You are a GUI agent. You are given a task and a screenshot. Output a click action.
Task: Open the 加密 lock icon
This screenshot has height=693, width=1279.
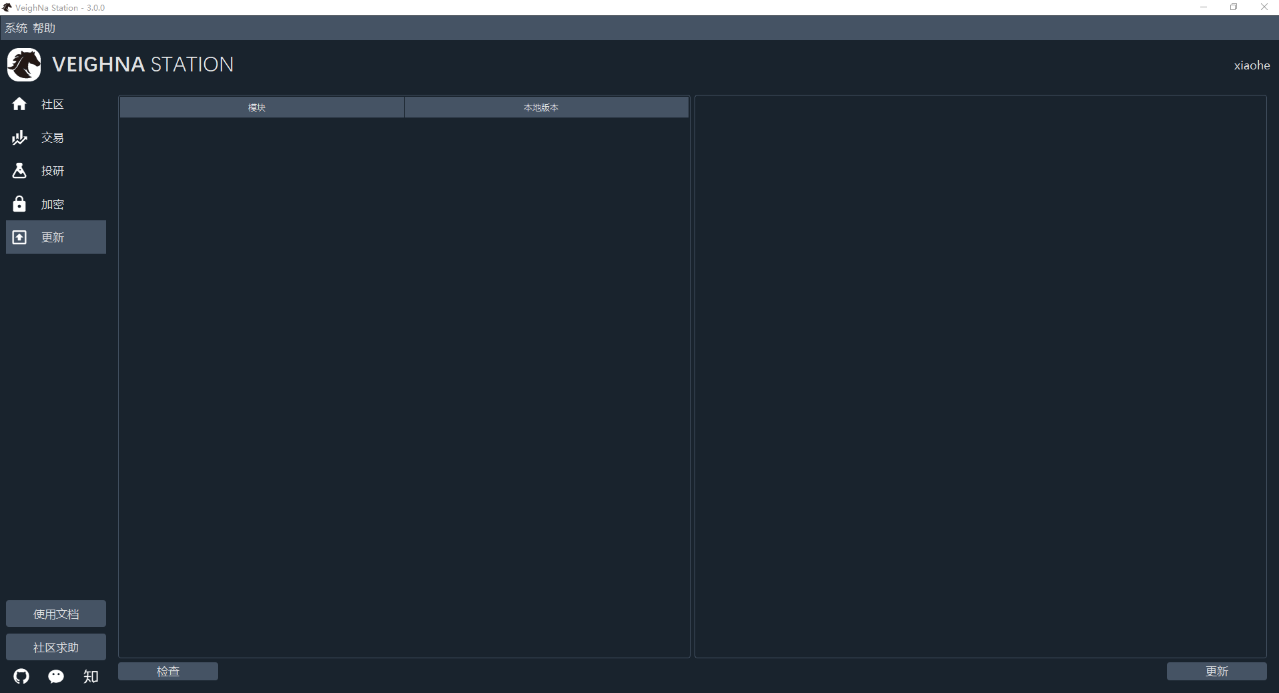click(x=19, y=204)
